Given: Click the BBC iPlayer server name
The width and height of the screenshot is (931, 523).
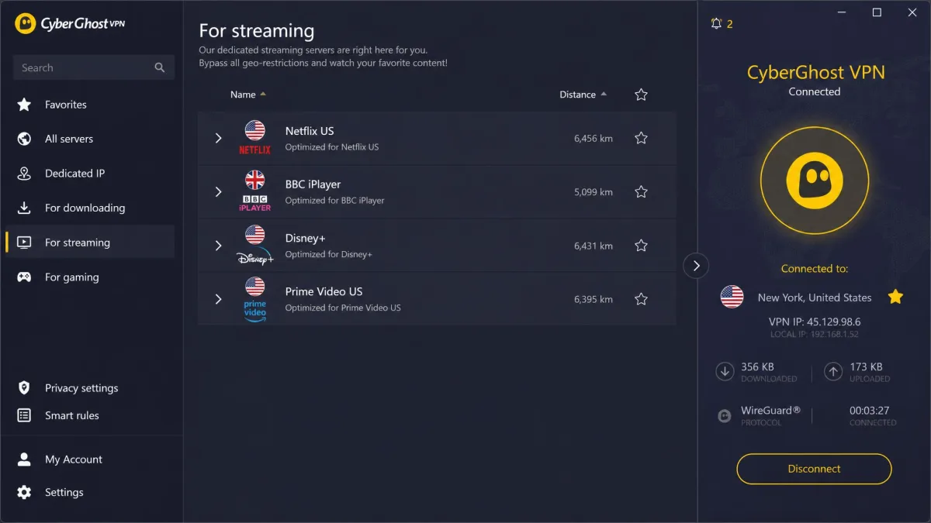Looking at the screenshot, I should (313, 184).
